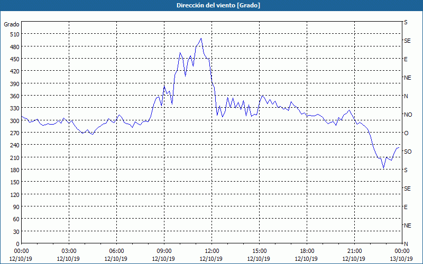Screen dimensions: 423x264
Task: Click the chart title 'Dirección del viento [Grado]'
Action: (x=218, y=5)
